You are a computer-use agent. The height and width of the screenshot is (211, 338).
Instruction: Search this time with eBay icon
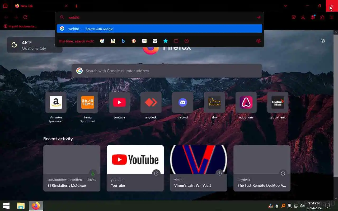[144, 41]
